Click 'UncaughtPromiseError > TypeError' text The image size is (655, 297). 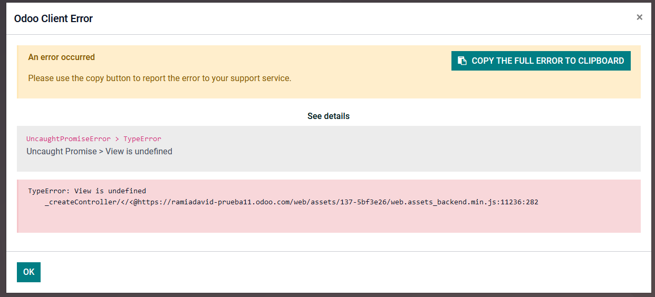point(94,139)
